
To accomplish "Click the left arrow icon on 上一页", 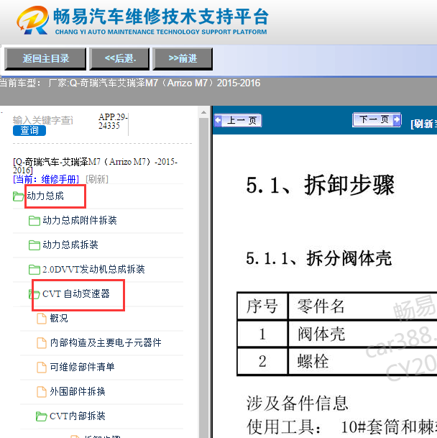I will [x=218, y=121].
